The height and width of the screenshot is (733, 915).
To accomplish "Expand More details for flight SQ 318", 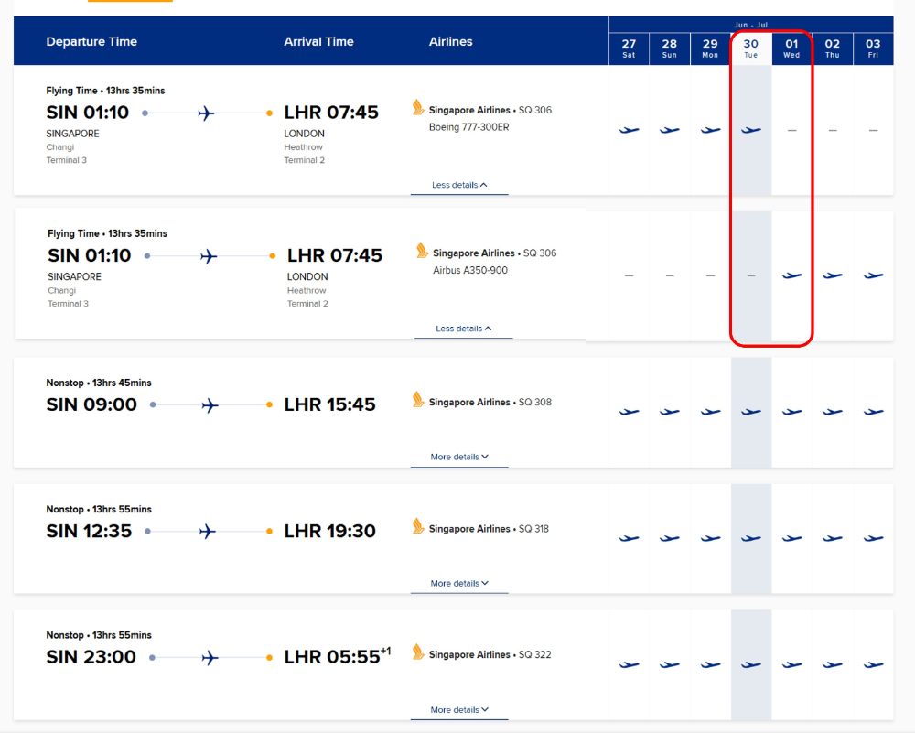I will (x=459, y=583).
